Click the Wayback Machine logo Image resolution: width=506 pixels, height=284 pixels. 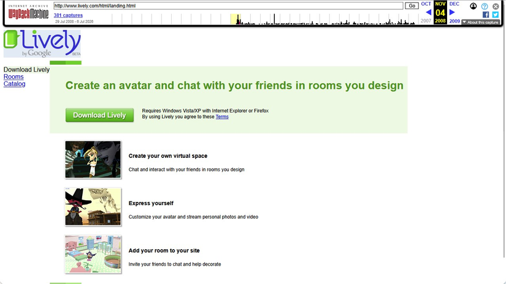pos(28,12)
